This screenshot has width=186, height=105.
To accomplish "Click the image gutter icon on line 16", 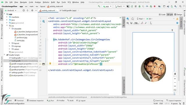I will click(43, 64).
